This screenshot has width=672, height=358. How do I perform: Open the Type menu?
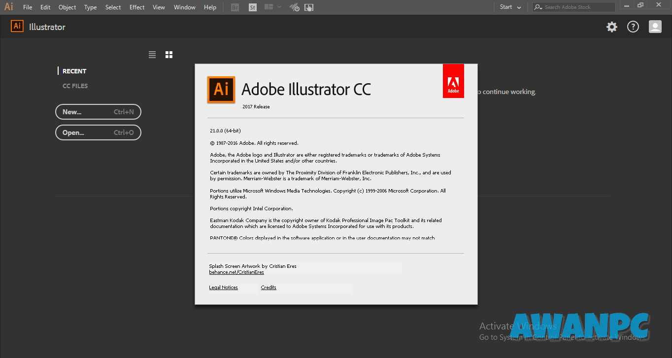click(x=90, y=7)
